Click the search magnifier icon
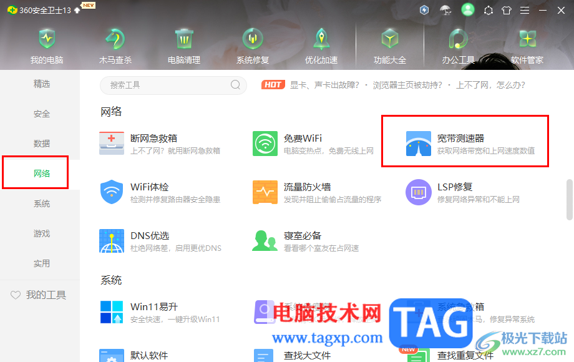Viewport: 574px width, 362px height. tap(235, 85)
